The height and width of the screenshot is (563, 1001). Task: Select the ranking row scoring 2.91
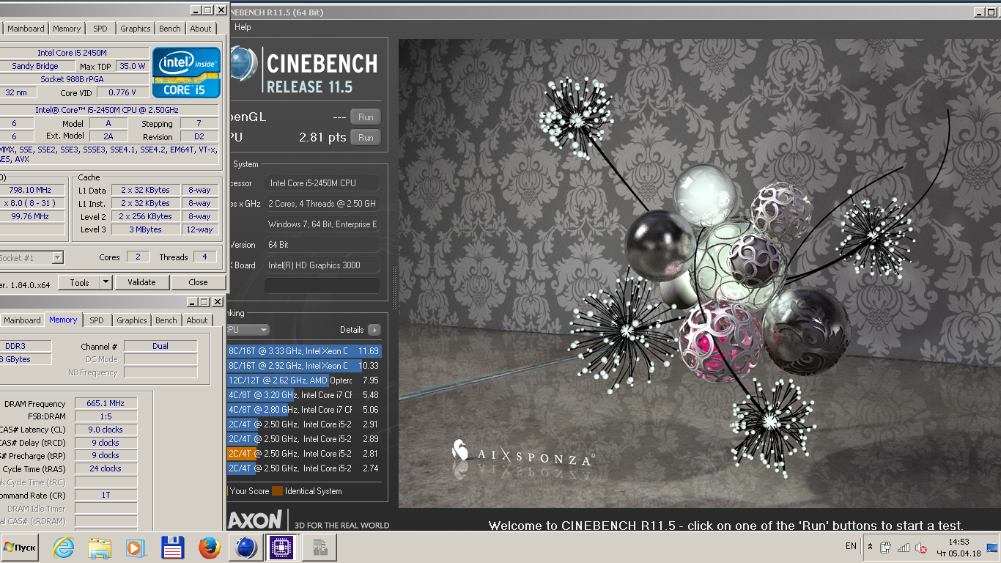pos(304,424)
